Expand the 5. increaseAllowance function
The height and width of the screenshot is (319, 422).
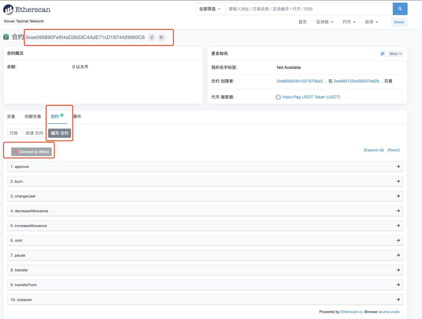pos(205,226)
